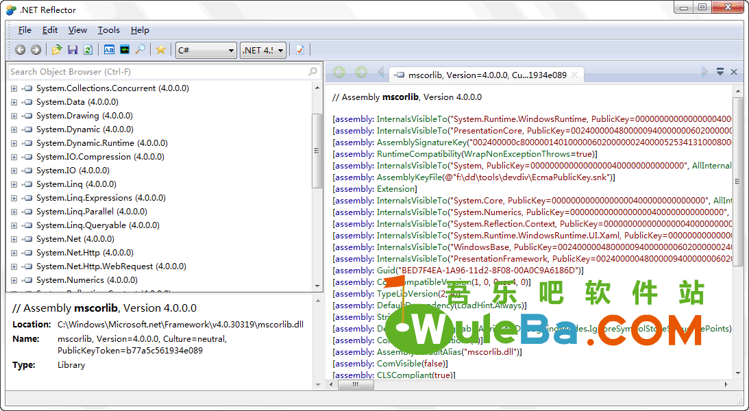The image size is (749, 411).
Task: Click the blue AB toolbar icon
Action: 109,49
